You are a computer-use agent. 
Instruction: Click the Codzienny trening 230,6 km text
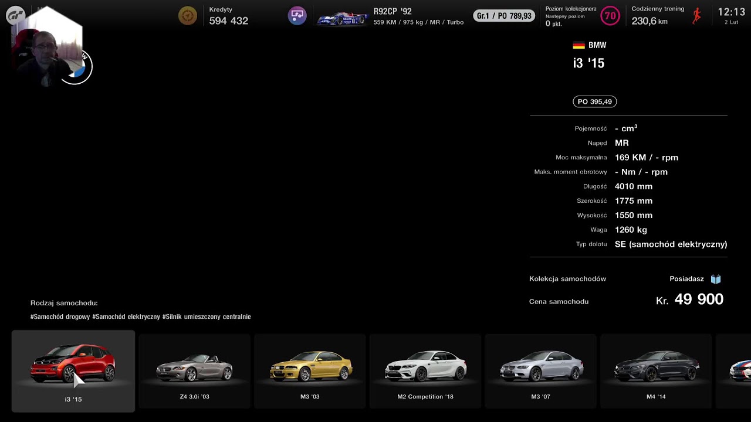(x=658, y=16)
